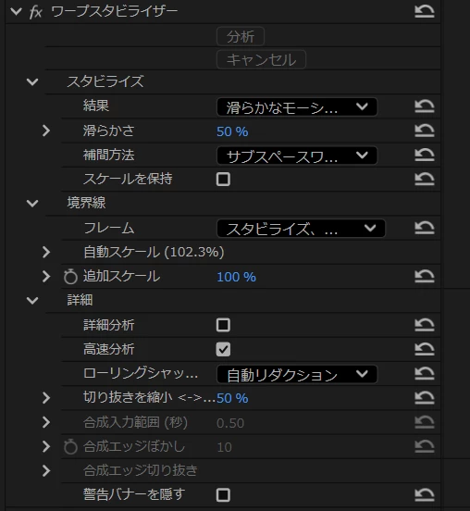Click the 合成エッジぼかし 10 value
Image resolution: width=470 pixels, height=511 pixels.
pyautogui.click(x=225, y=447)
